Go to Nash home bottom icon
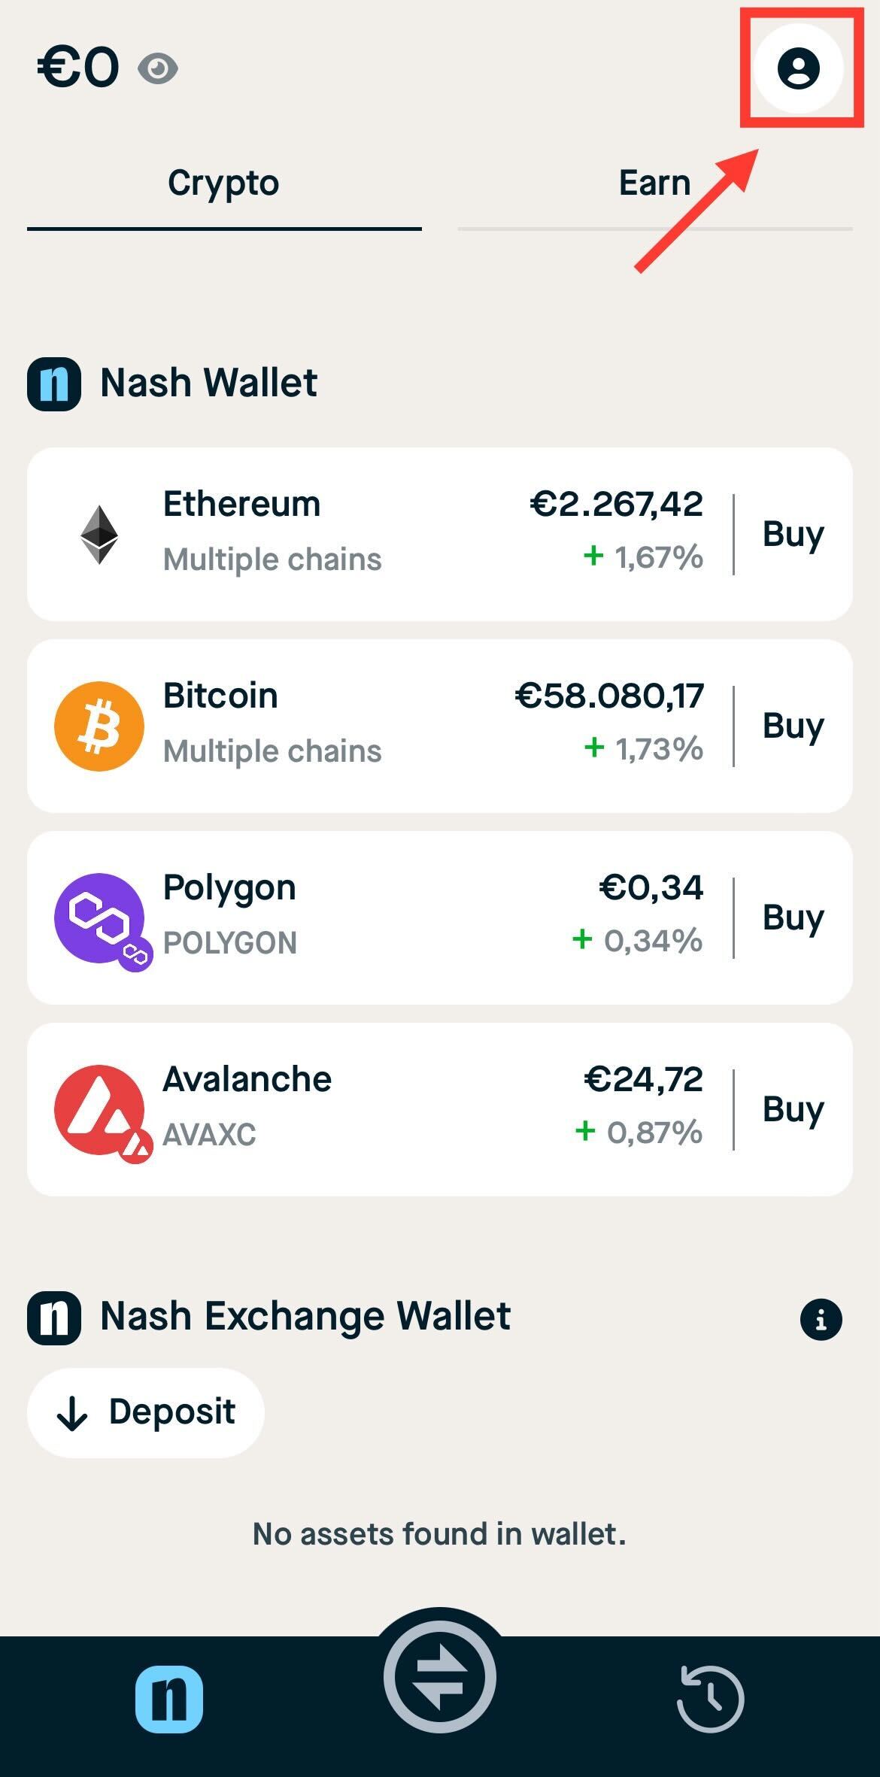Screen dimensions: 880x1777 click(x=169, y=1699)
